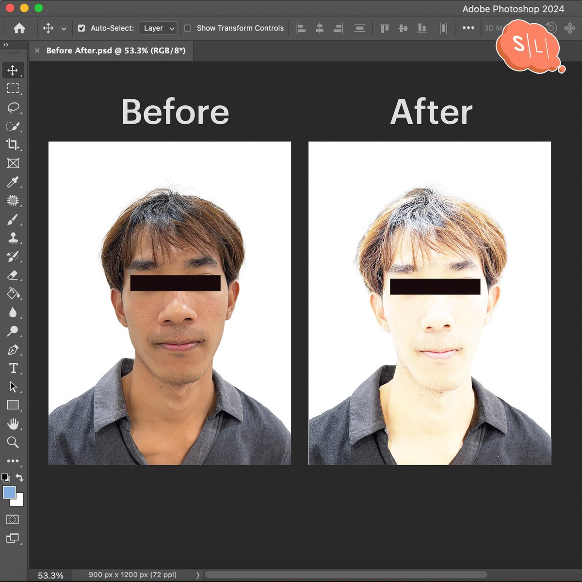582x582 pixels.
Task: Toggle the Auto-Select checkbox on
Action: tap(81, 28)
